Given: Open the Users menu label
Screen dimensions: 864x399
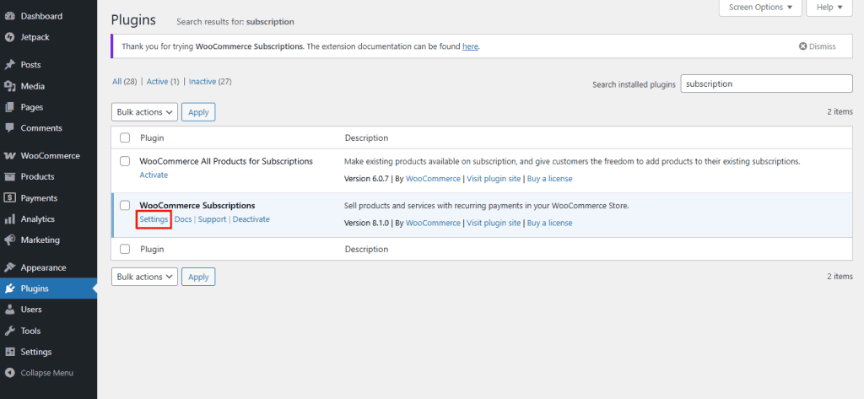Looking at the screenshot, I should click(x=31, y=310).
